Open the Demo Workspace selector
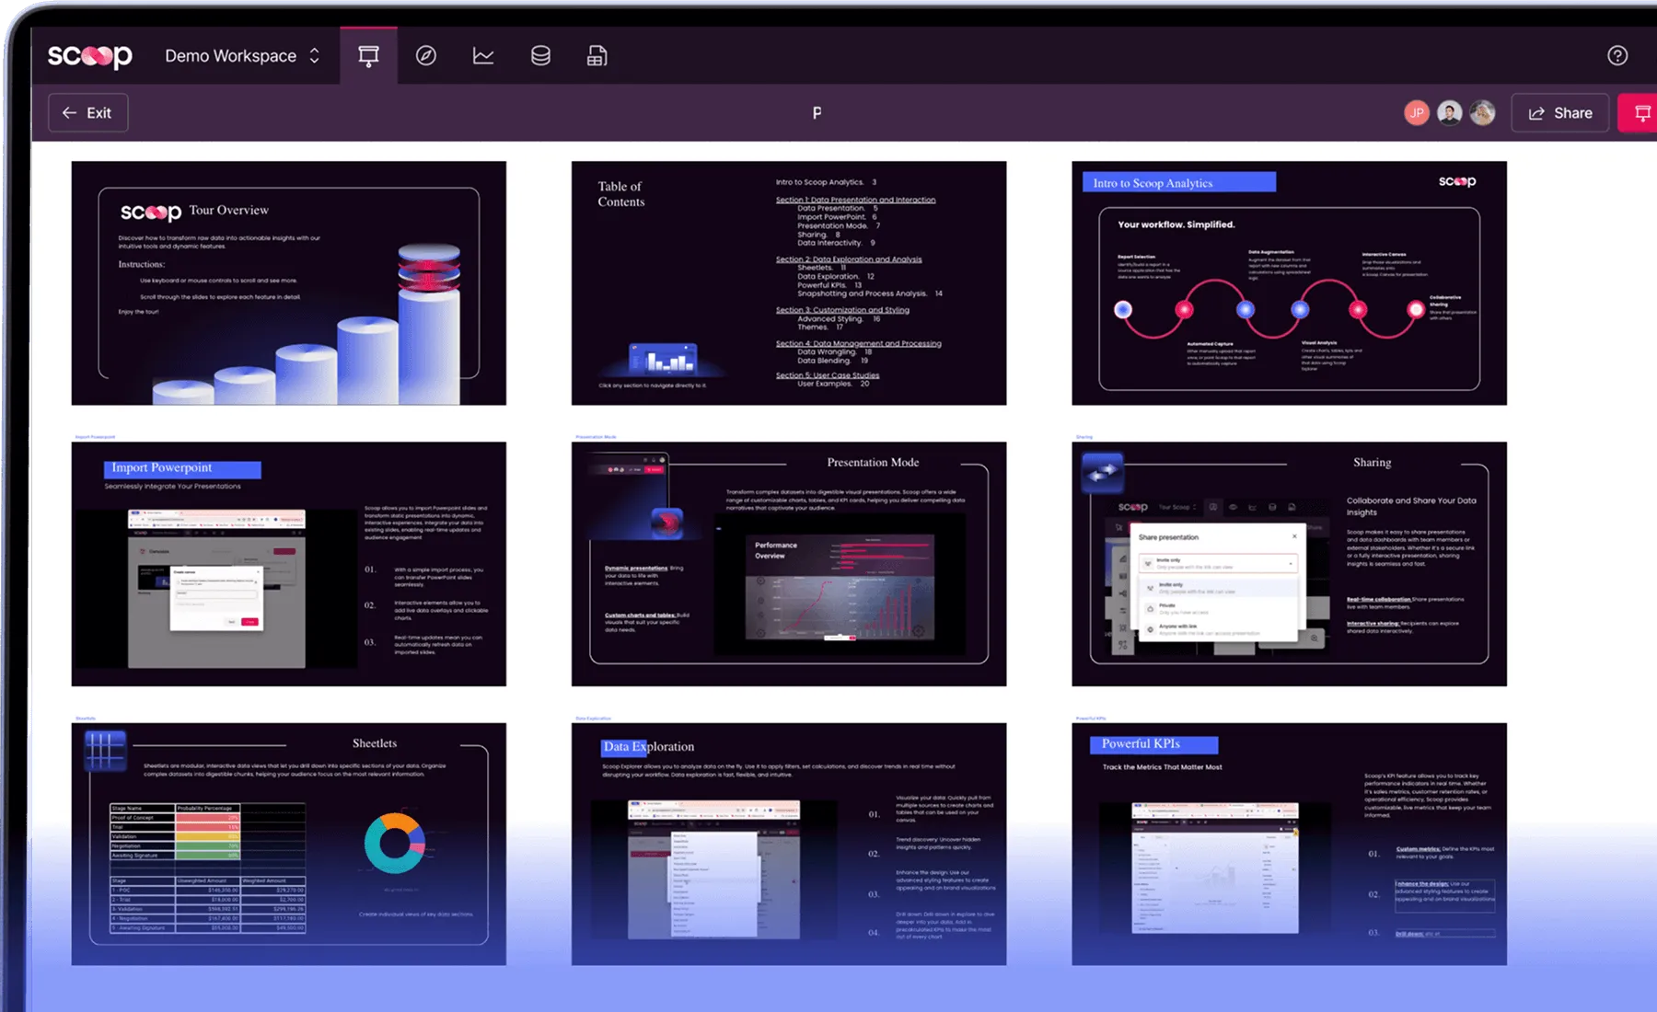This screenshot has height=1012, width=1657. (242, 56)
